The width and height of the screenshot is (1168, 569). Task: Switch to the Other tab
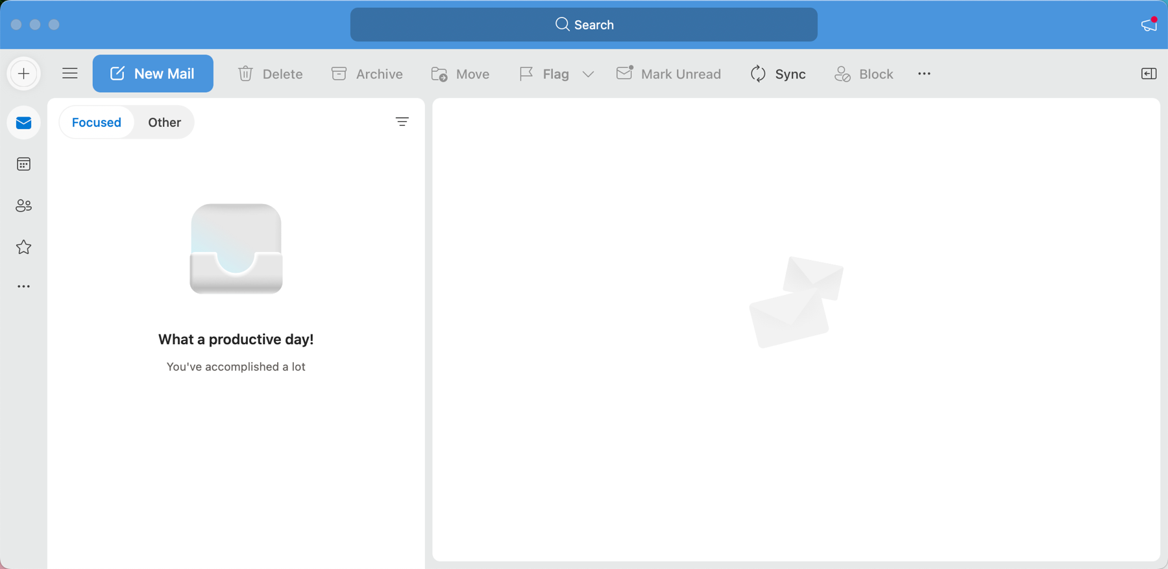tap(165, 122)
